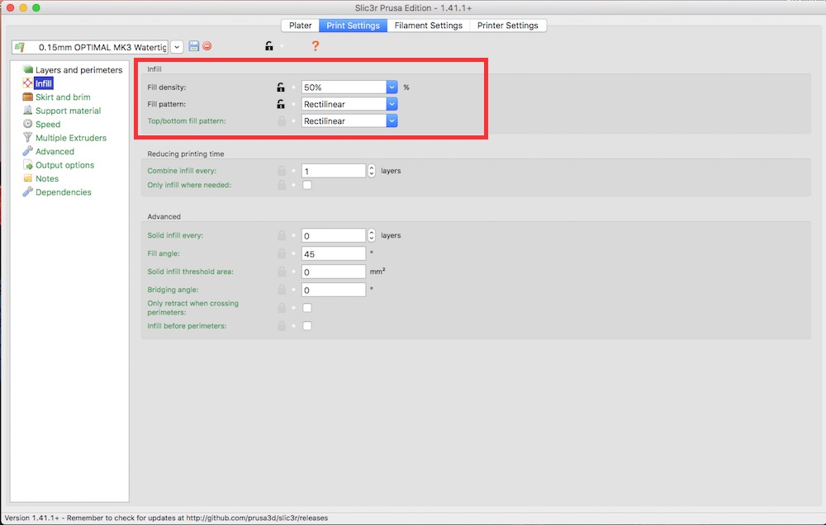This screenshot has width=826, height=525.
Task: Click lock icon for Top/bottom fill pattern
Action: pos(282,121)
